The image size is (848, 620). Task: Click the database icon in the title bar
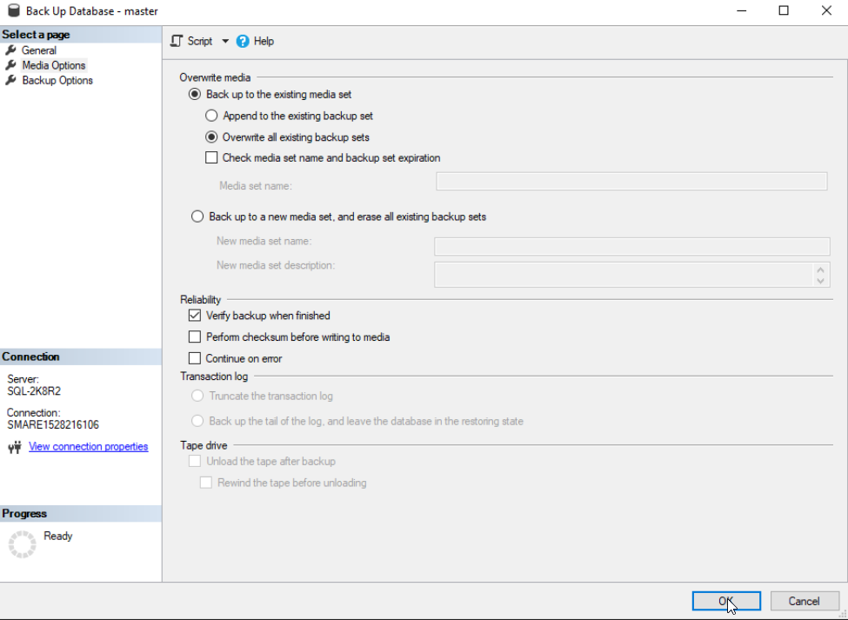12,10
